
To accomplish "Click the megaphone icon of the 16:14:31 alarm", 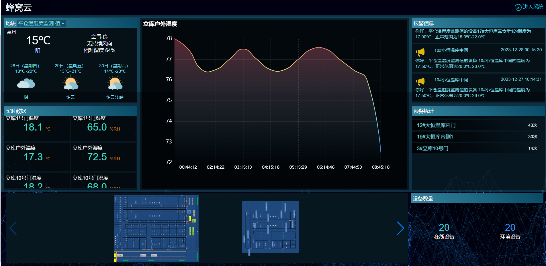I will [420, 82].
